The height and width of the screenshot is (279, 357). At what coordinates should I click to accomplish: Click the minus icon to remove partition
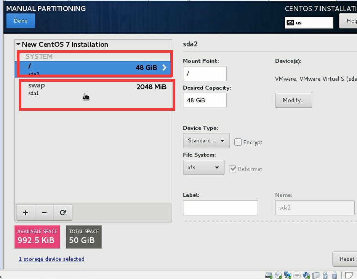(x=44, y=213)
